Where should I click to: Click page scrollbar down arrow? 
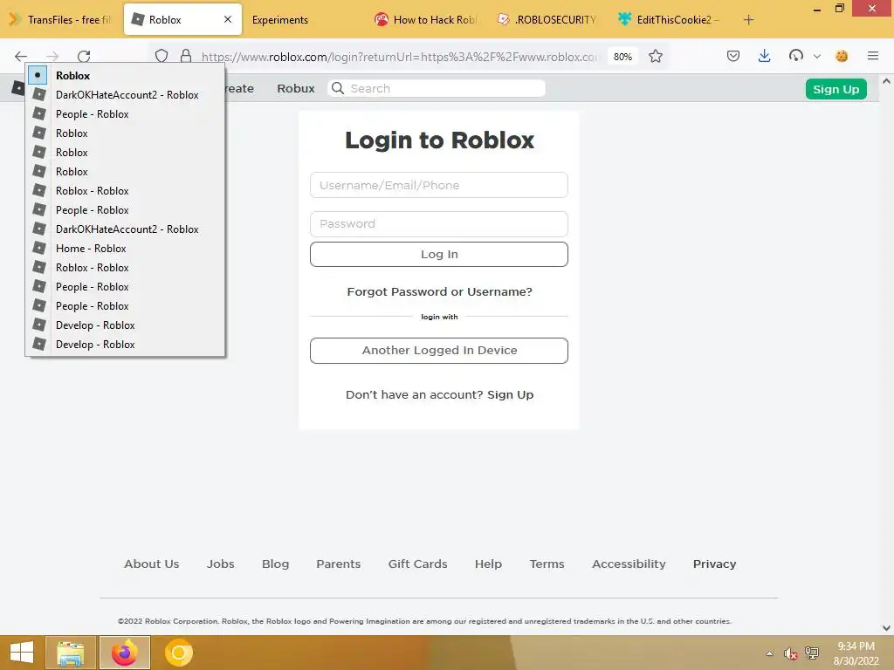887,628
